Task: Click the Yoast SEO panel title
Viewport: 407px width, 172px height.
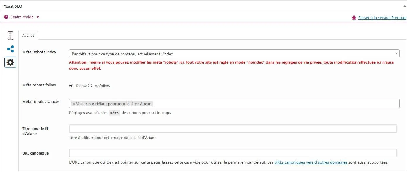Action: 13,6
